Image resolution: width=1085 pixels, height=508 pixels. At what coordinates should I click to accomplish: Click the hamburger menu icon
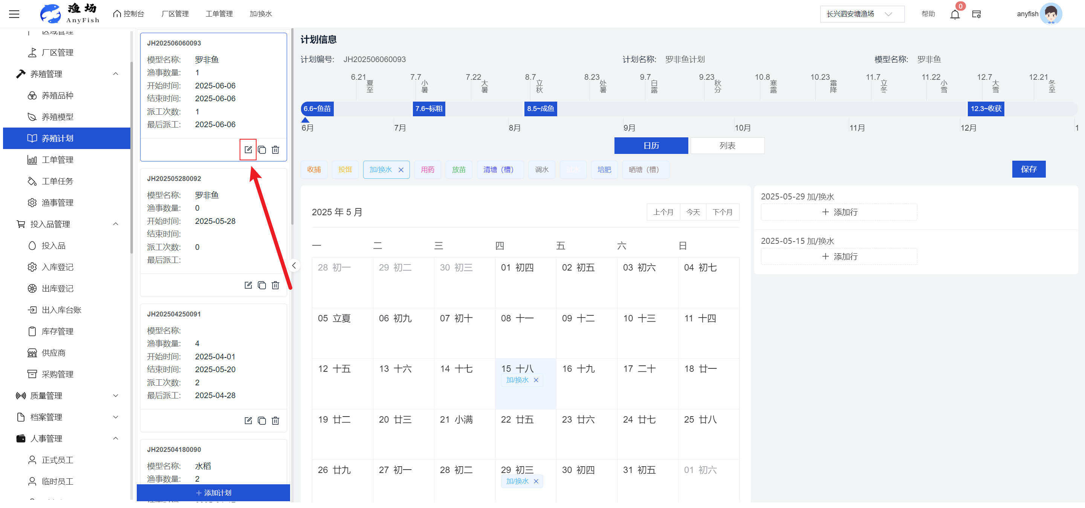14,14
